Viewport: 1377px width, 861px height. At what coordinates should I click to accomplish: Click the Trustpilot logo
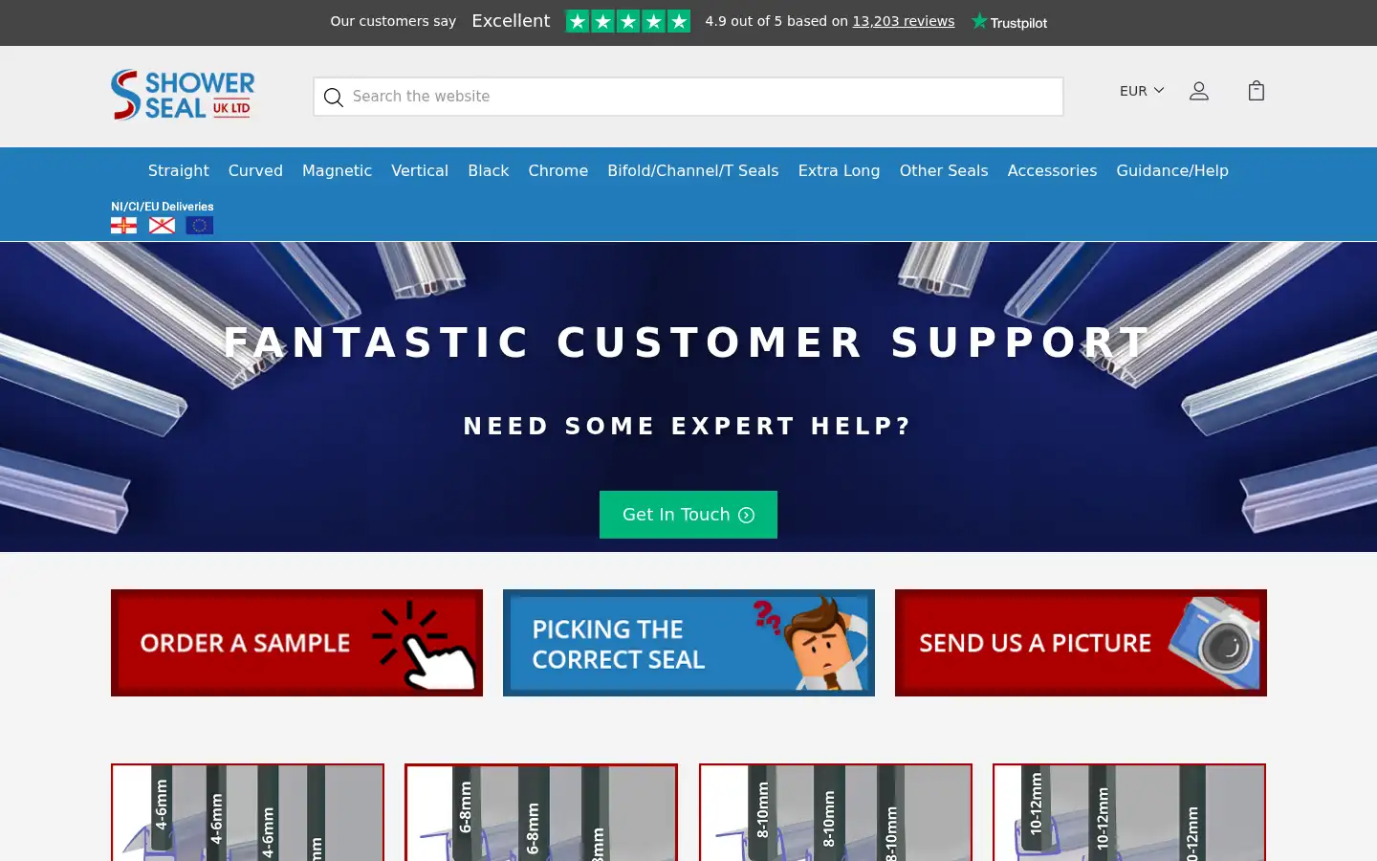pyautogui.click(x=1009, y=21)
